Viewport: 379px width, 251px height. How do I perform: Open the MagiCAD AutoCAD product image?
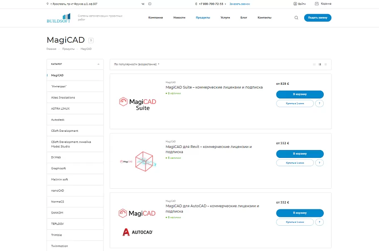(137, 222)
